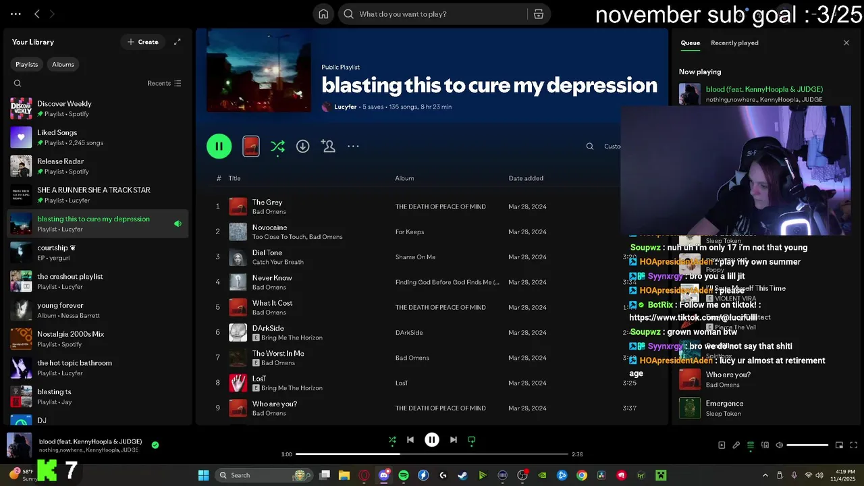
Task: Open the three-dots app menu
Action: [16, 14]
